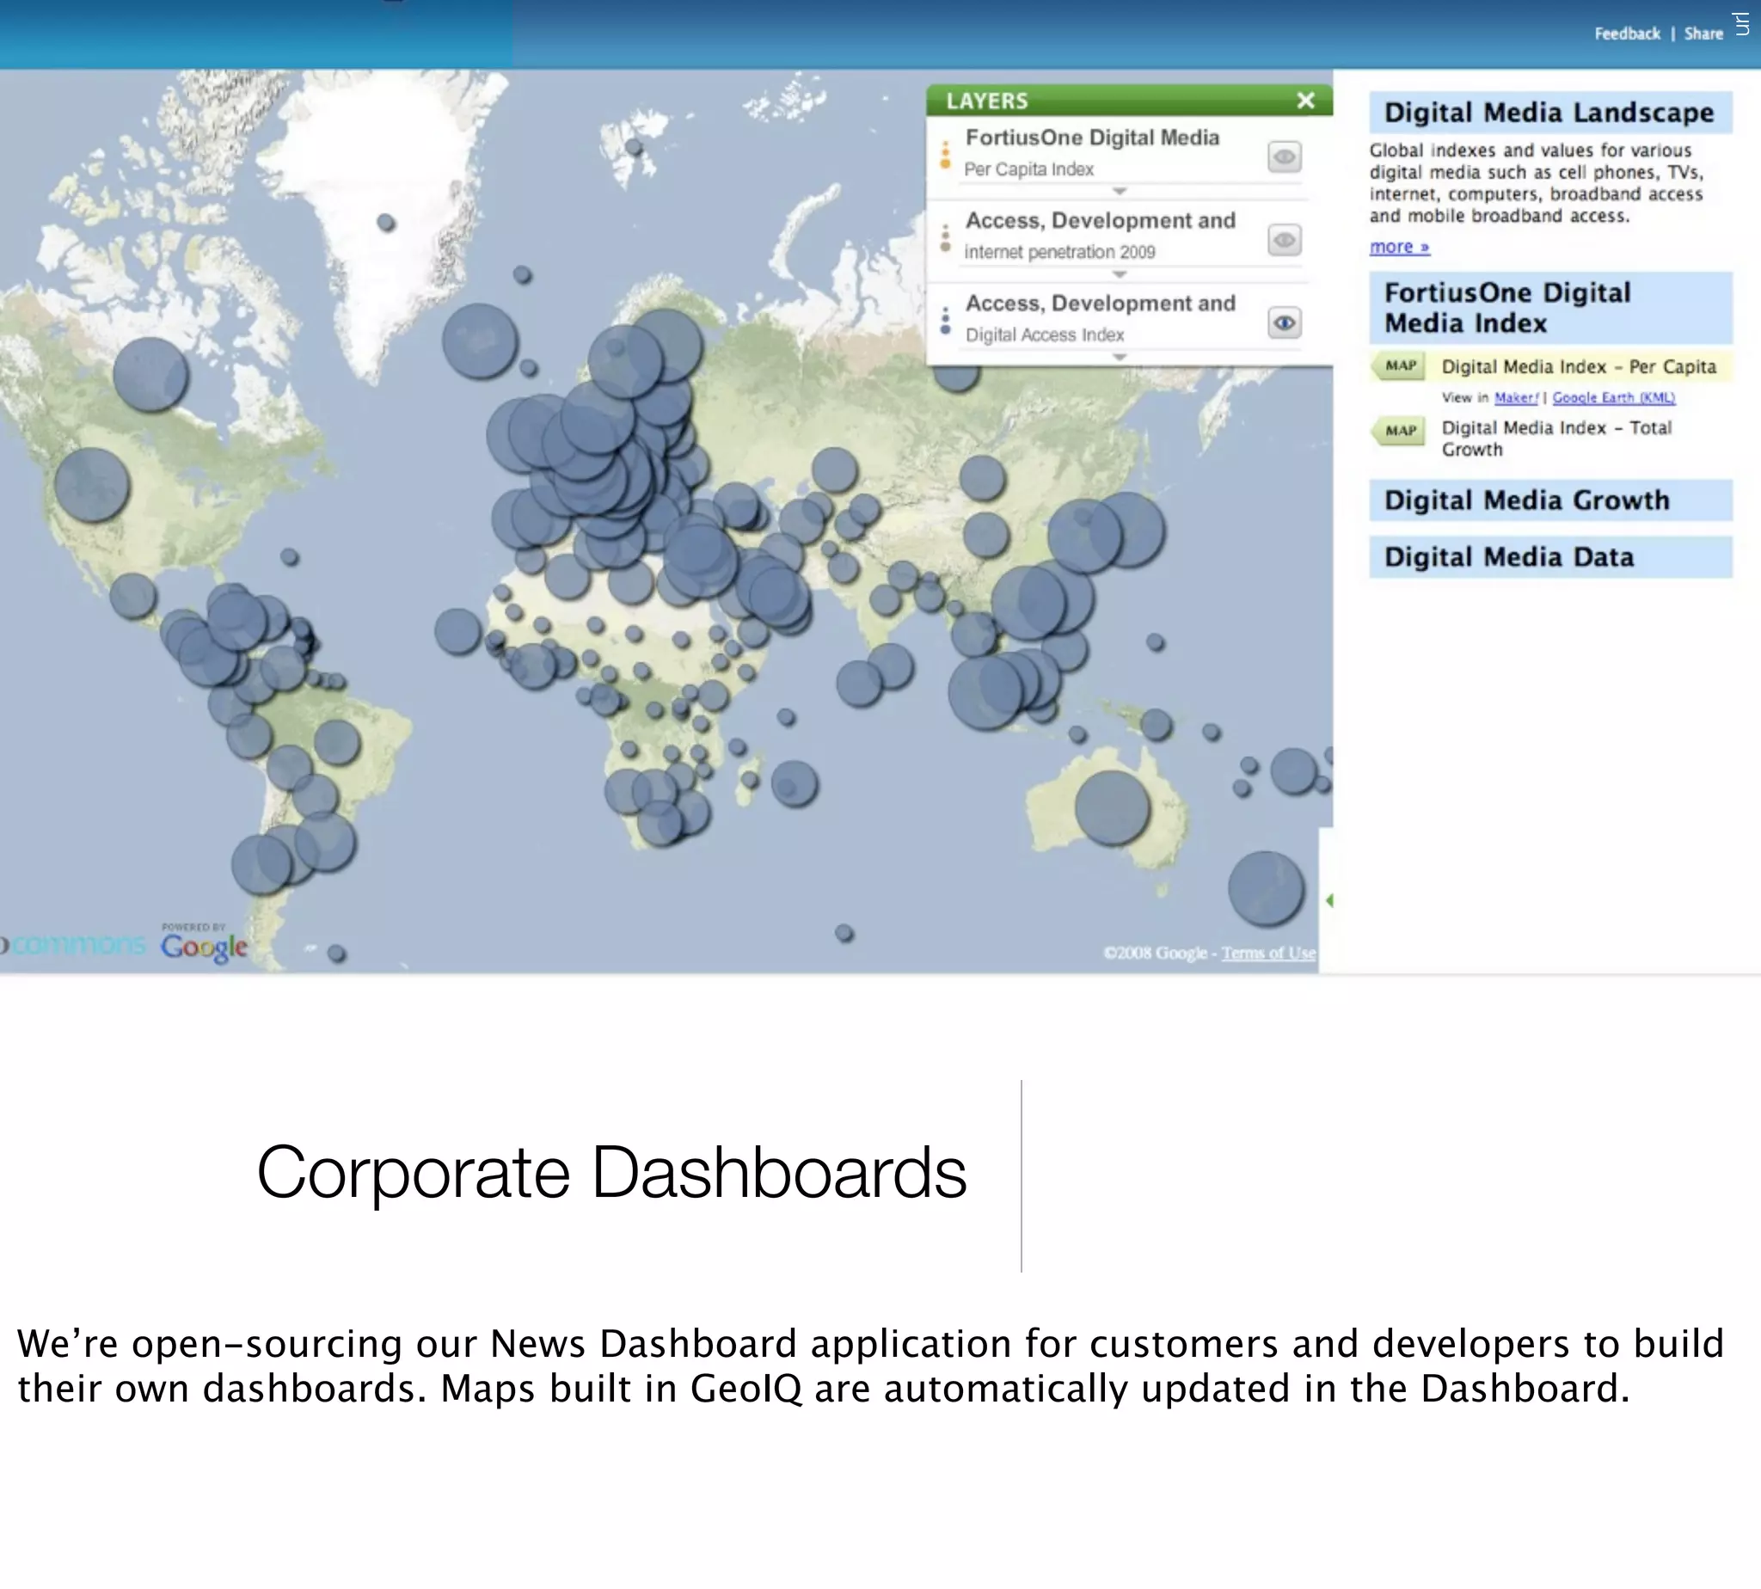
Task: Show the FortiusOne Digital Media layer
Action: click(1285, 157)
